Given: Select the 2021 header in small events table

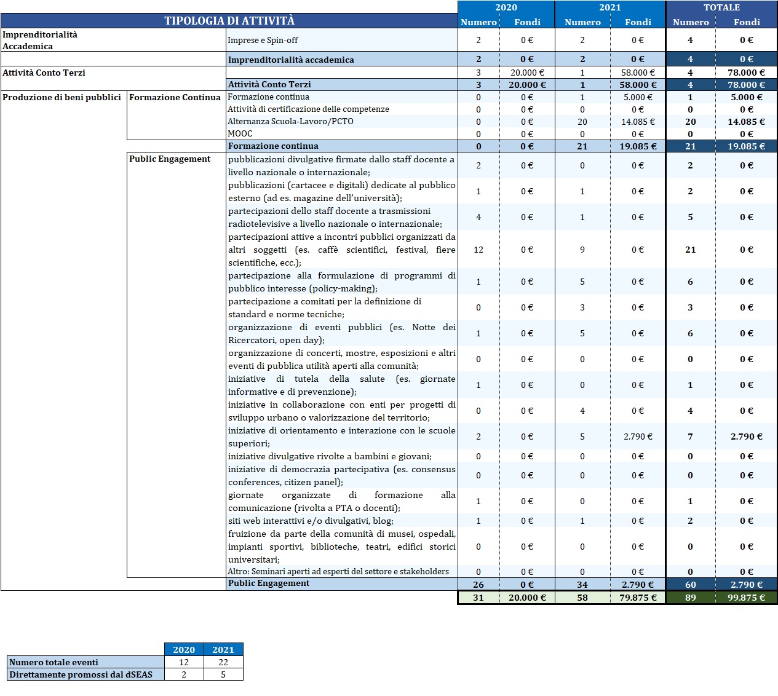Looking at the screenshot, I should (x=223, y=649).
